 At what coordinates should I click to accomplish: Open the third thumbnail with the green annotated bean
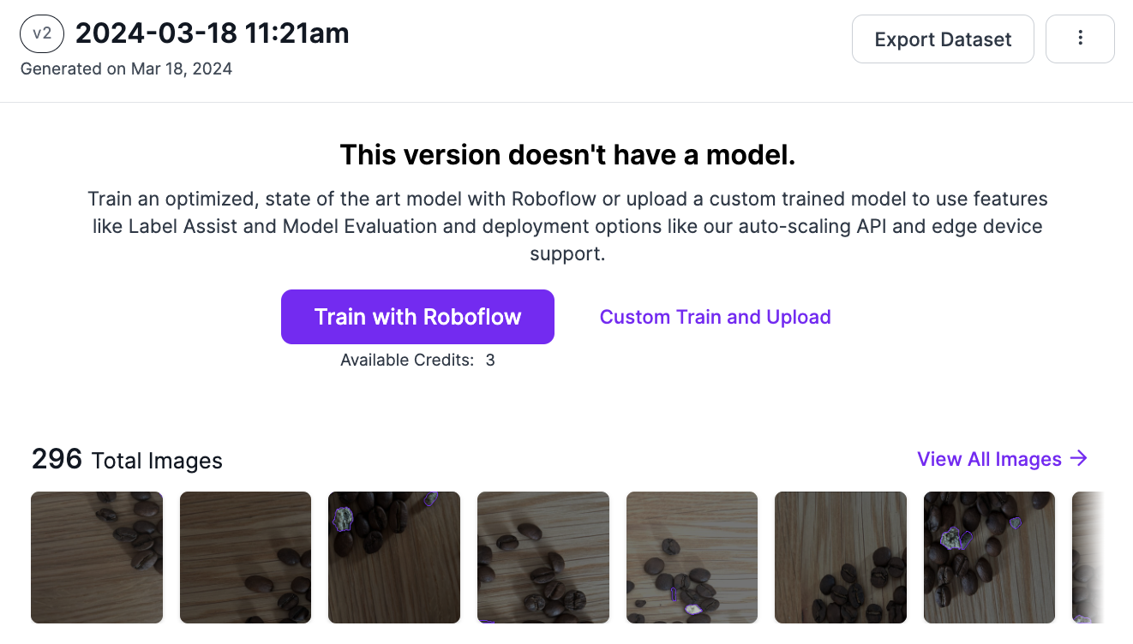tap(394, 558)
